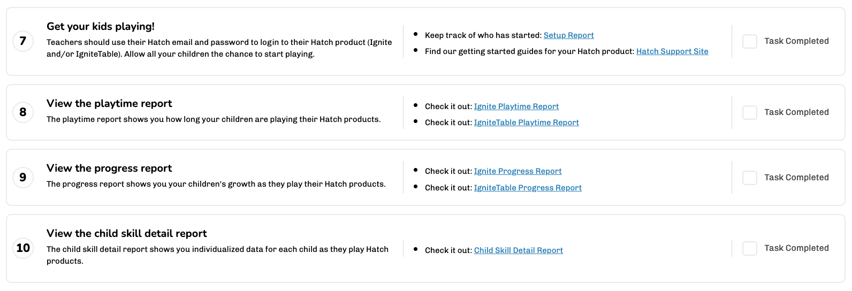Click the Task Completed label in step 8
Screen dimensions: 852x291
point(796,112)
